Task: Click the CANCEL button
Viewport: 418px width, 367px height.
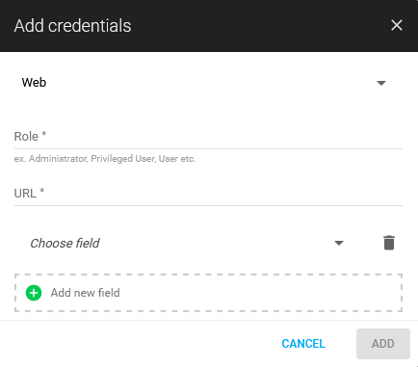Action: 303,344
